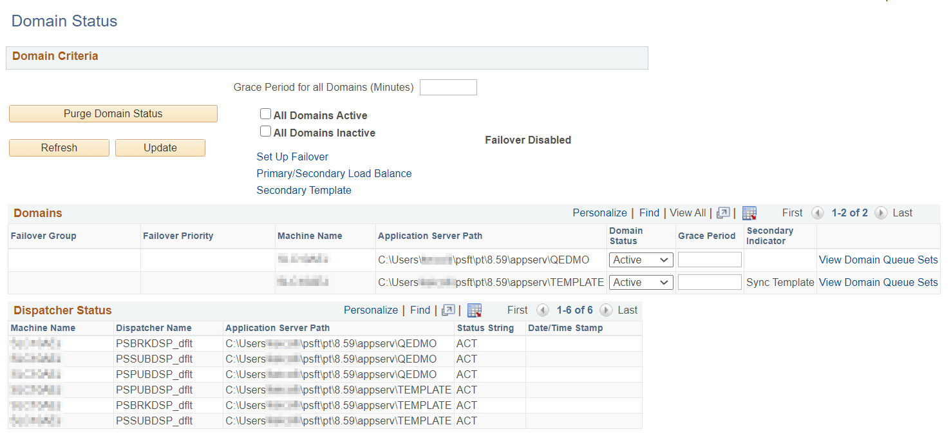Viewport: 951px width, 436px height.
Task: Enable the All Domains Inactive option
Action: point(265,131)
